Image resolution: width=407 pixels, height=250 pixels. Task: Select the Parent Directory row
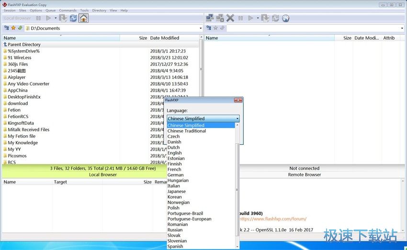[x=101, y=44]
